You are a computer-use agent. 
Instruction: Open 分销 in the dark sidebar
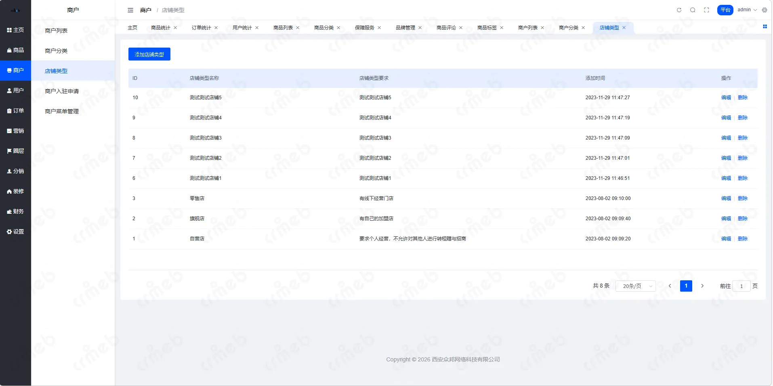(15, 171)
